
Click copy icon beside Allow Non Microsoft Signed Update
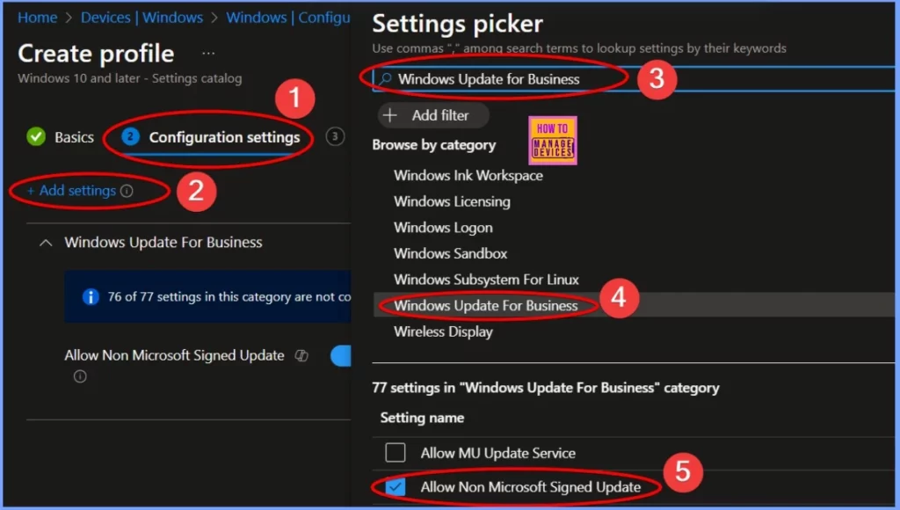click(x=301, y=356)
